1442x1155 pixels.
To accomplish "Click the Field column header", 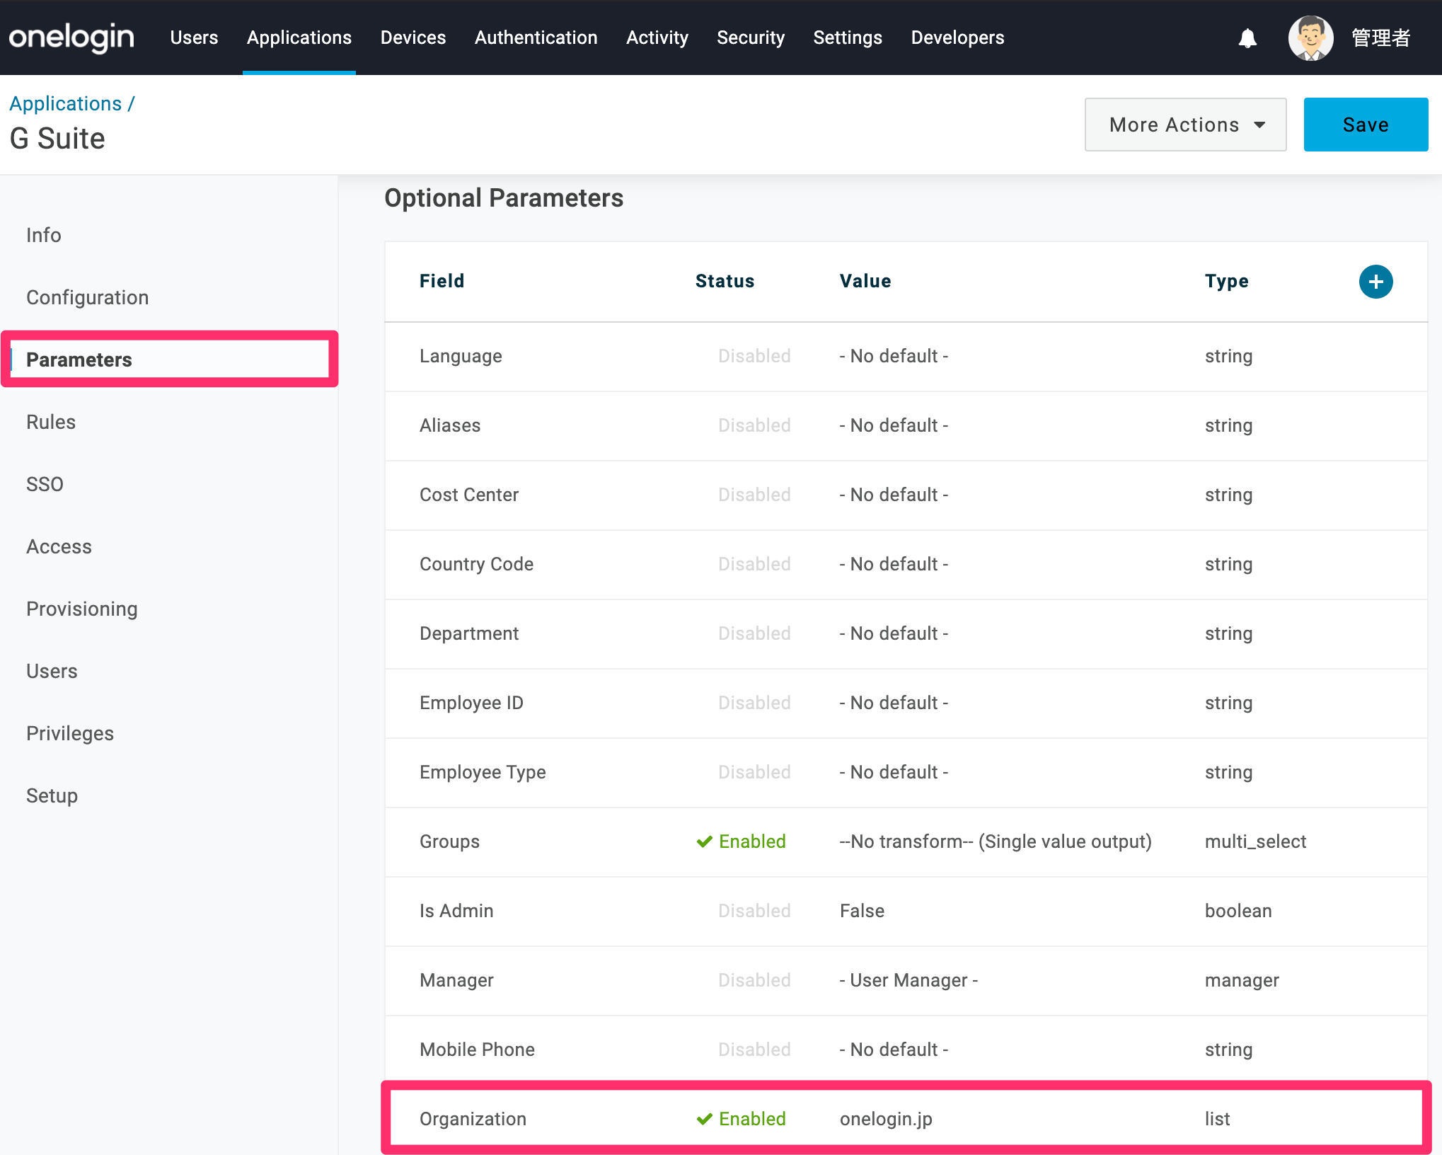I will click(442, 281).
